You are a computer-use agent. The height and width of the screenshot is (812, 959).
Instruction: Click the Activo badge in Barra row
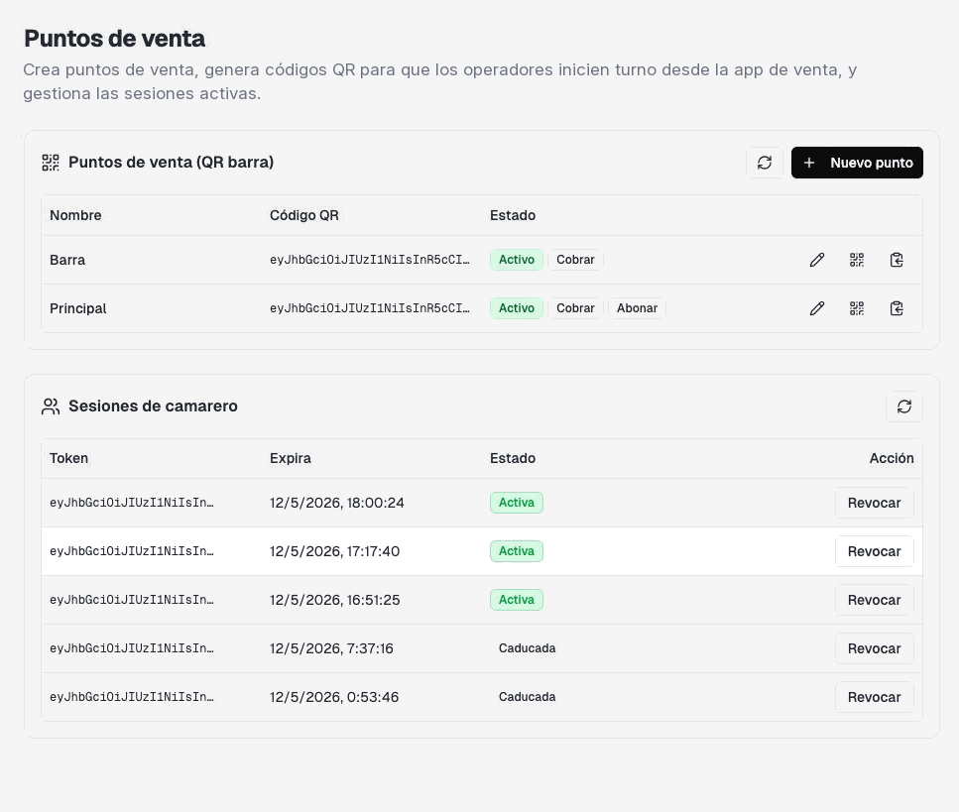coord(517,260)
